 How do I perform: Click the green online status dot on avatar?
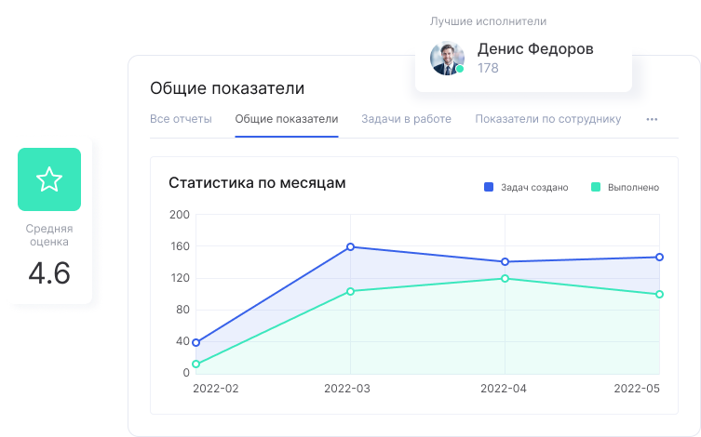pyautogui.click(x=460, y=69)
